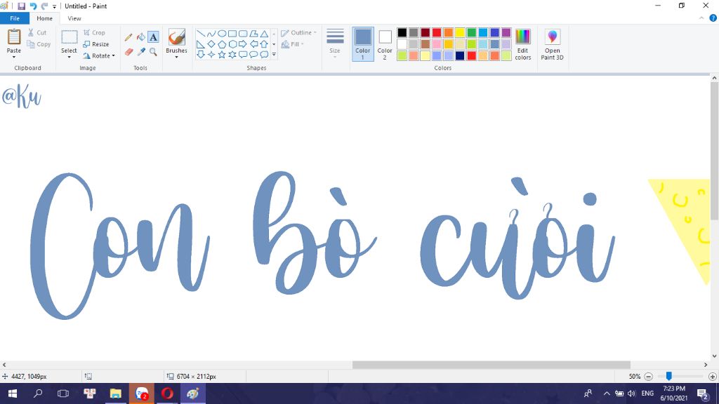
Task: Select the Color picker eyedropper tool
Action: (x=140, y=52)
